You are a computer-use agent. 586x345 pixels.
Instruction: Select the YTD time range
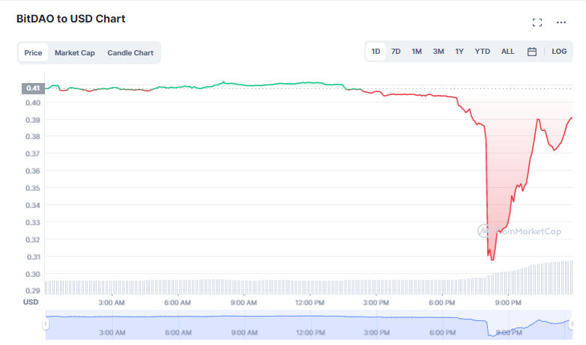pyautogui.click(x=482, y=51)
